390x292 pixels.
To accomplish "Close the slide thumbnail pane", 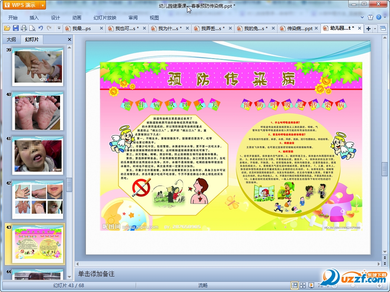I will (x=70, y=39).
